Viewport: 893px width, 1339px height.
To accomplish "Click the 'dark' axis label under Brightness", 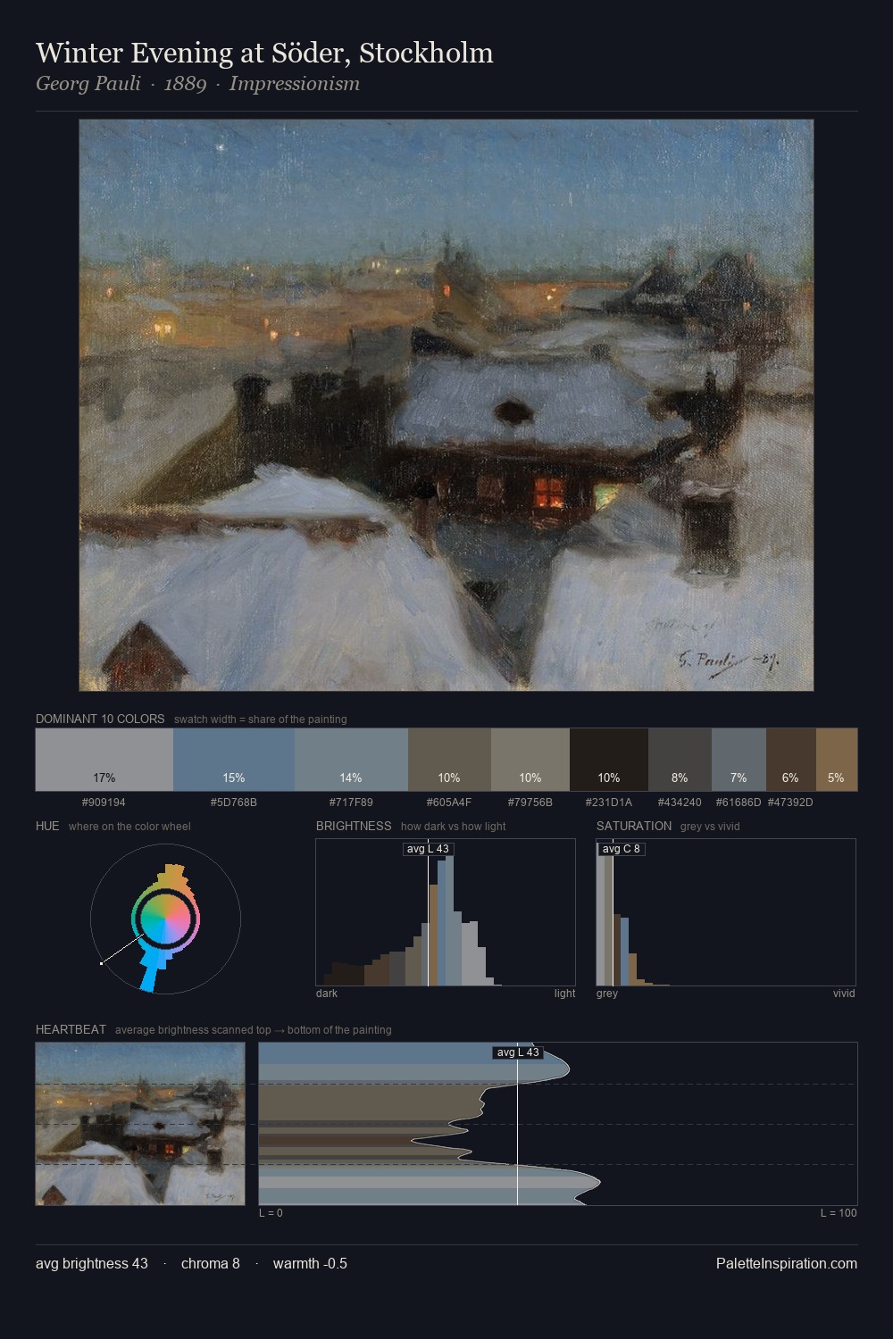I will click(x=327, y=994).
